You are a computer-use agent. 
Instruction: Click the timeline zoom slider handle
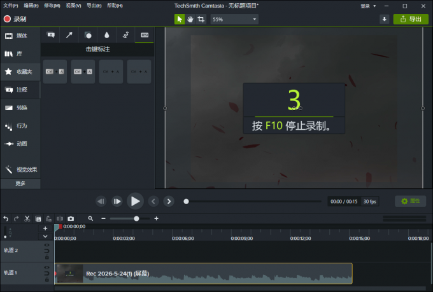[x=136, y=219]
